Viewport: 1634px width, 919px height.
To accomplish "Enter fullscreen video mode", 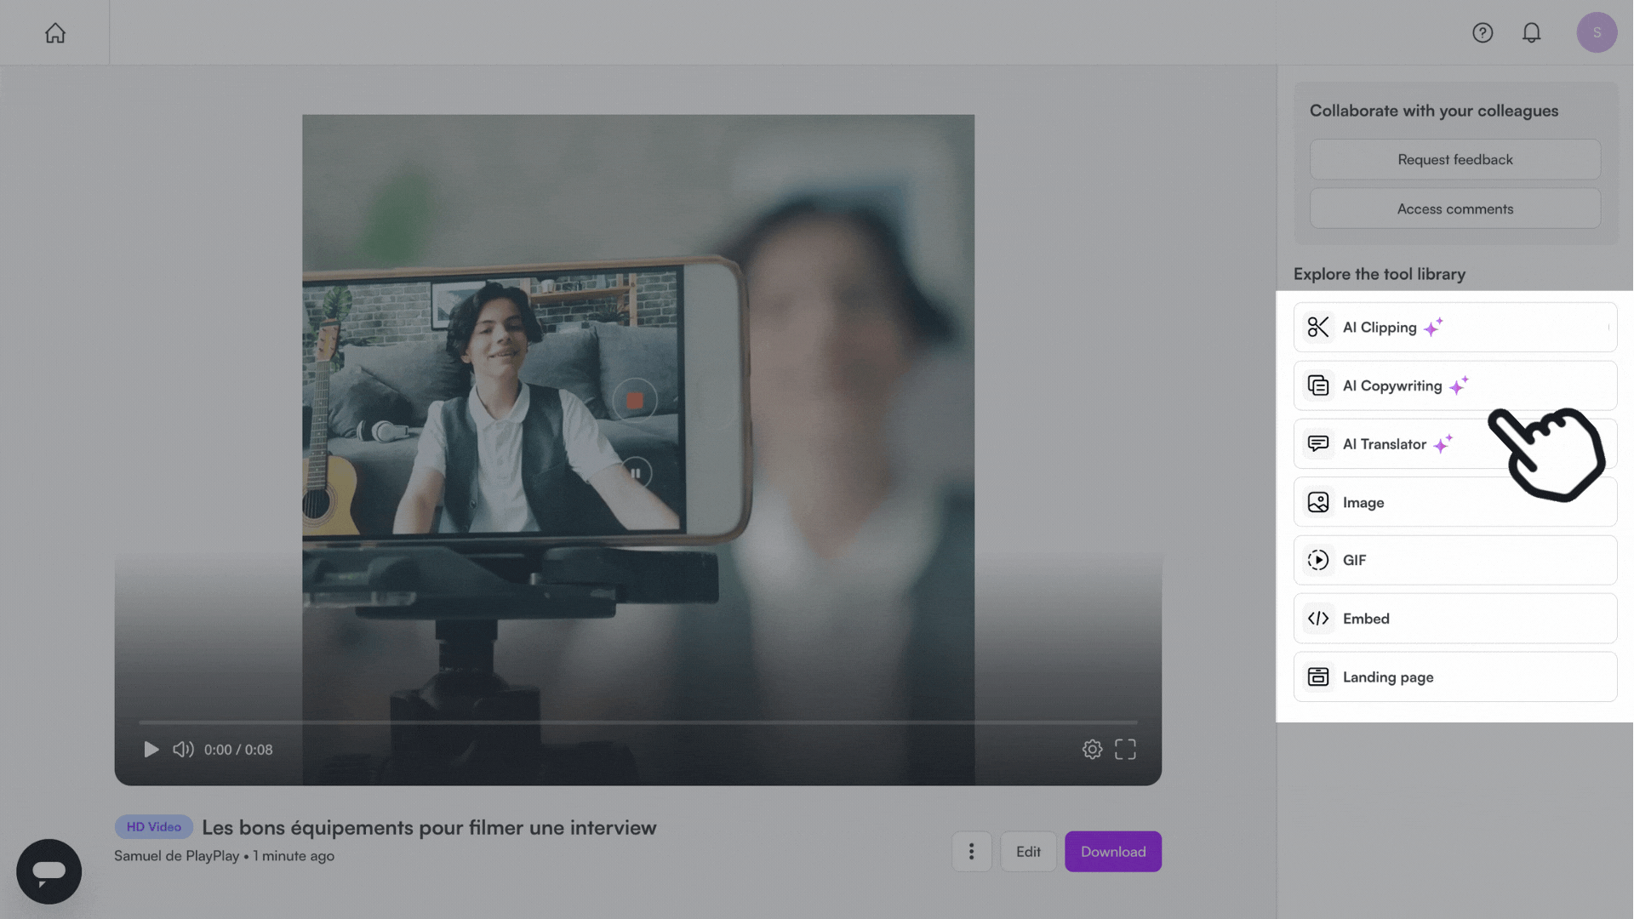I will 1125,749.
